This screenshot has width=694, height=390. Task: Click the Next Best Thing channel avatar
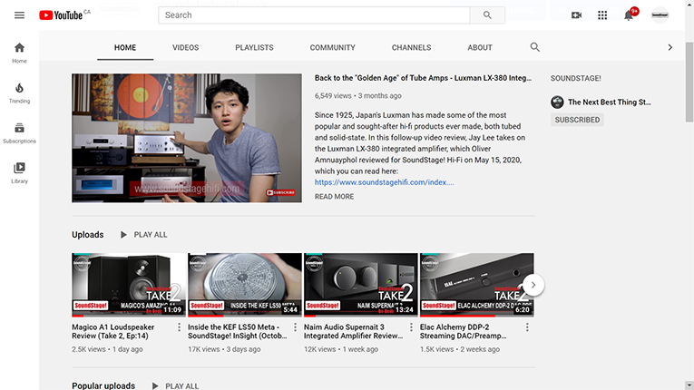(x=557, y=102)
